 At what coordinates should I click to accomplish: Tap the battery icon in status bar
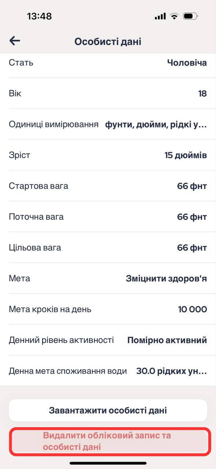(x=191, y=16)
